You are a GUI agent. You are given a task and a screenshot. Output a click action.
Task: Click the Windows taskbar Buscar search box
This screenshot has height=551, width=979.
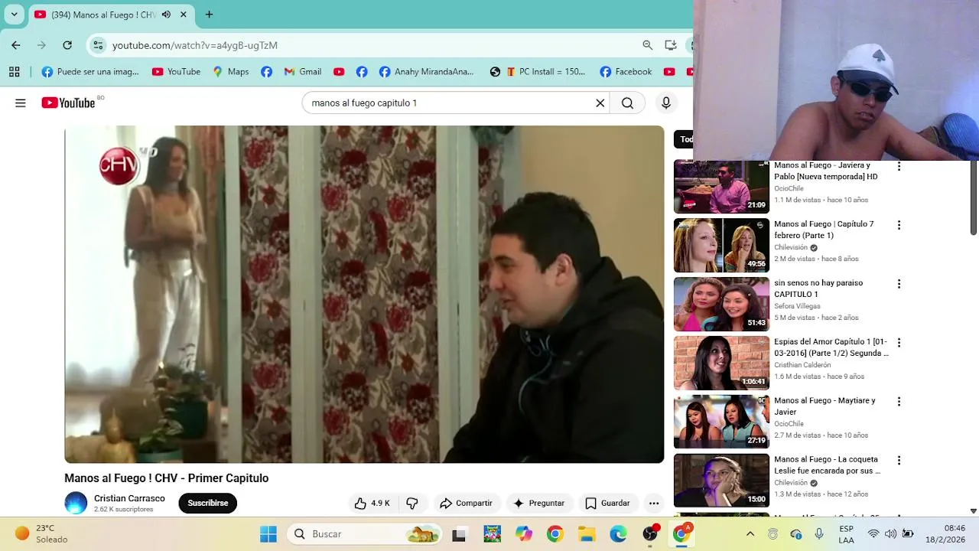click(x=365, y=534)
